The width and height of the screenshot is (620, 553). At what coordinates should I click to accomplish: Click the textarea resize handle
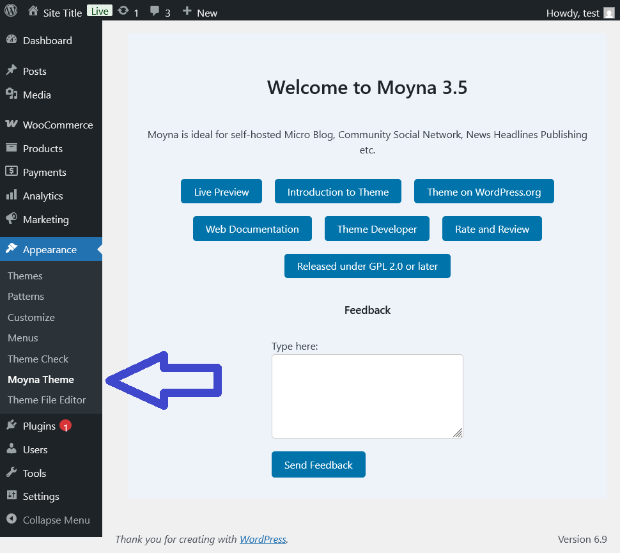458,433
